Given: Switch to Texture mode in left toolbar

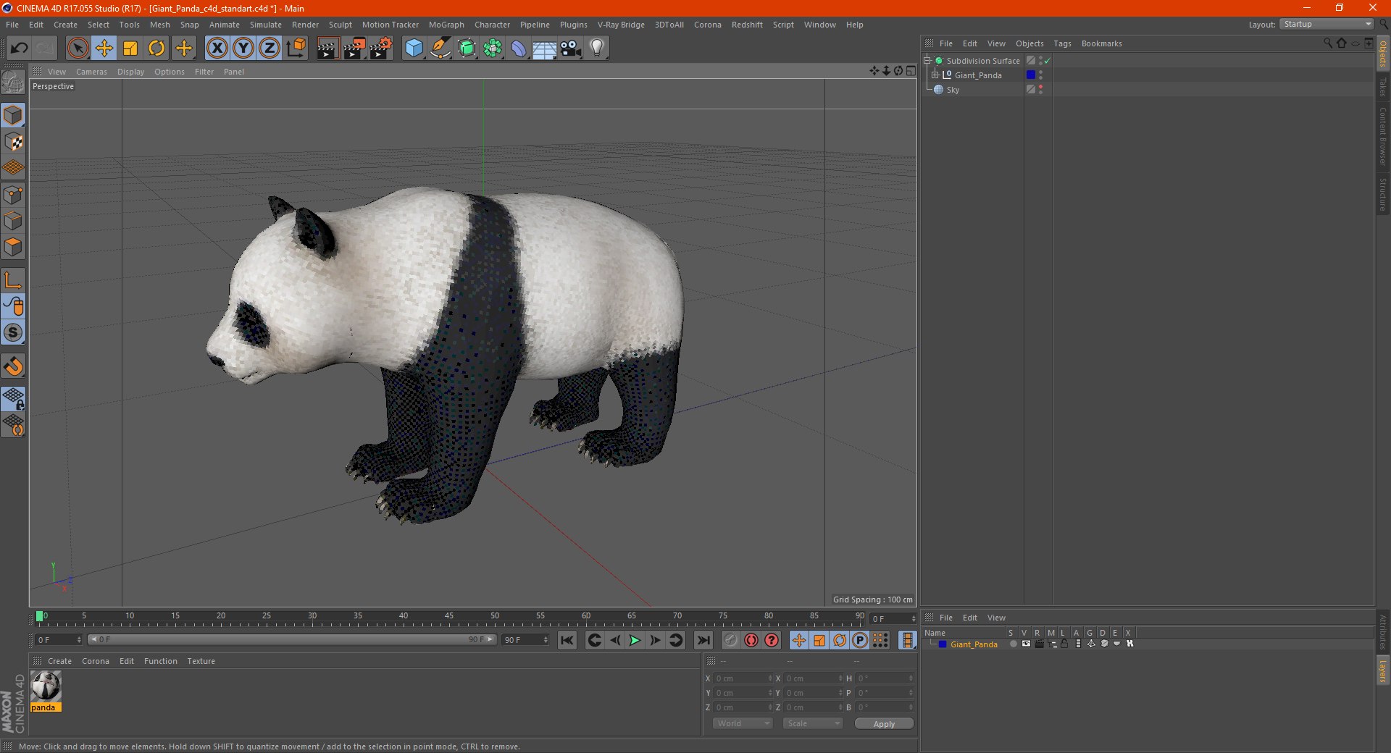Looking at the screenshot, I should (13, 142).
